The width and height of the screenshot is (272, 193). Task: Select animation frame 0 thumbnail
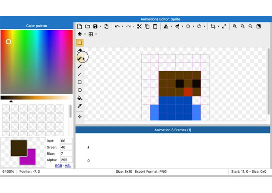tap(88, 147)
